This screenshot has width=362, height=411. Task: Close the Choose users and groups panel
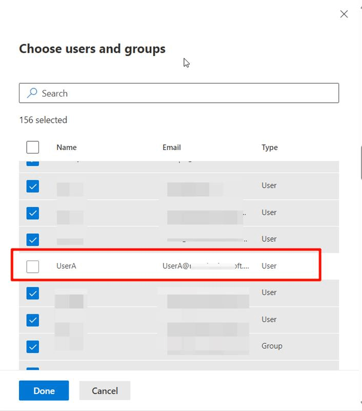coord(344,14)
